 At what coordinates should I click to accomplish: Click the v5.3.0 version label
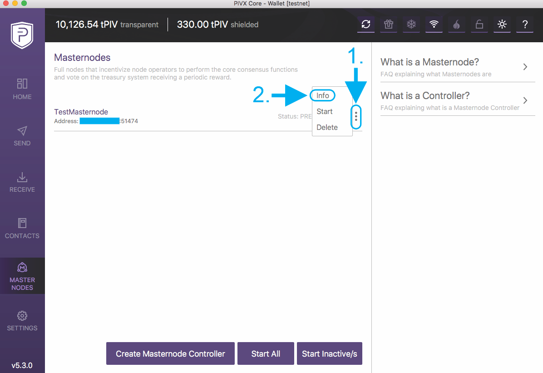pyautogui.click(x=22, y=365)
